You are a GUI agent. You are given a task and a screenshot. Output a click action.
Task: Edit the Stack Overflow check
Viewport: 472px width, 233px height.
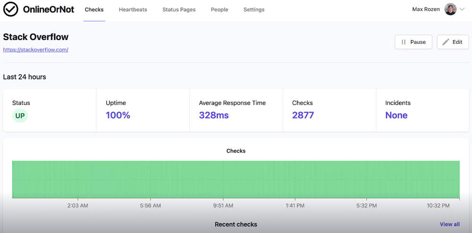coord(453,42)
